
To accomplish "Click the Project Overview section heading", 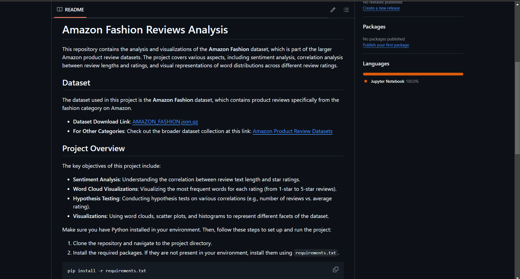I will (94, 148).
